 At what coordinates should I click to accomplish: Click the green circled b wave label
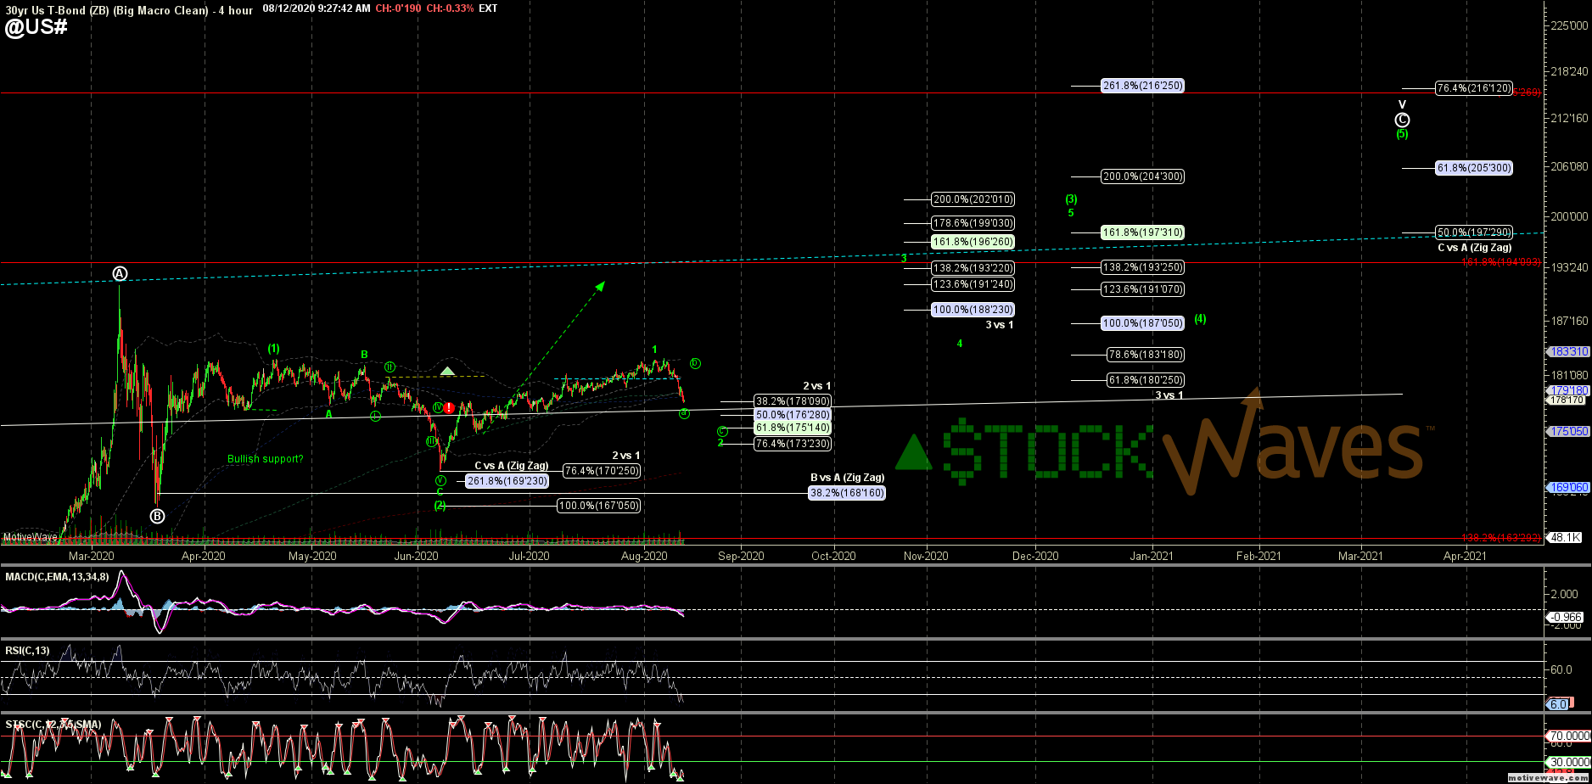click(694, 363)
